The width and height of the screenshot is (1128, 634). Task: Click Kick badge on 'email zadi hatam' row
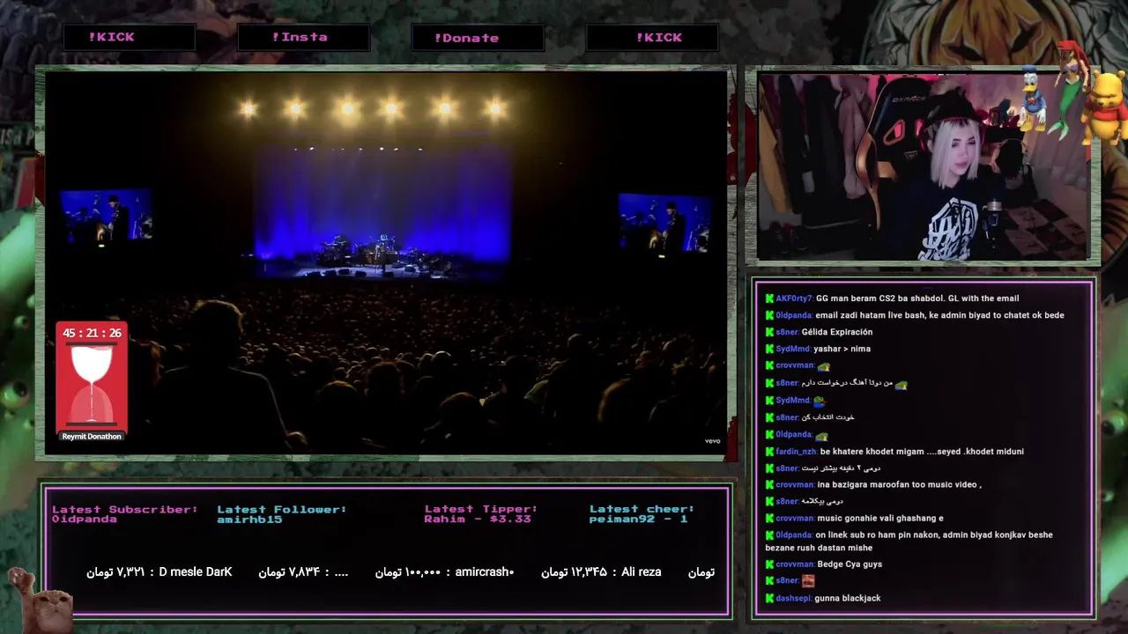click(x=769, y=315)
